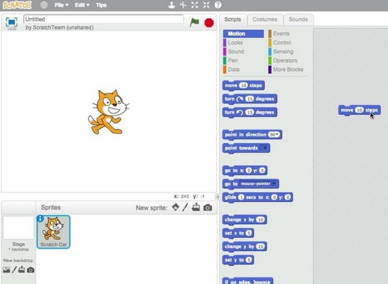Image resolution: width=388 pixels, height=284 pixels.
Task: Open go to mouse-pointer dropdown
Action: pos(258,184)
